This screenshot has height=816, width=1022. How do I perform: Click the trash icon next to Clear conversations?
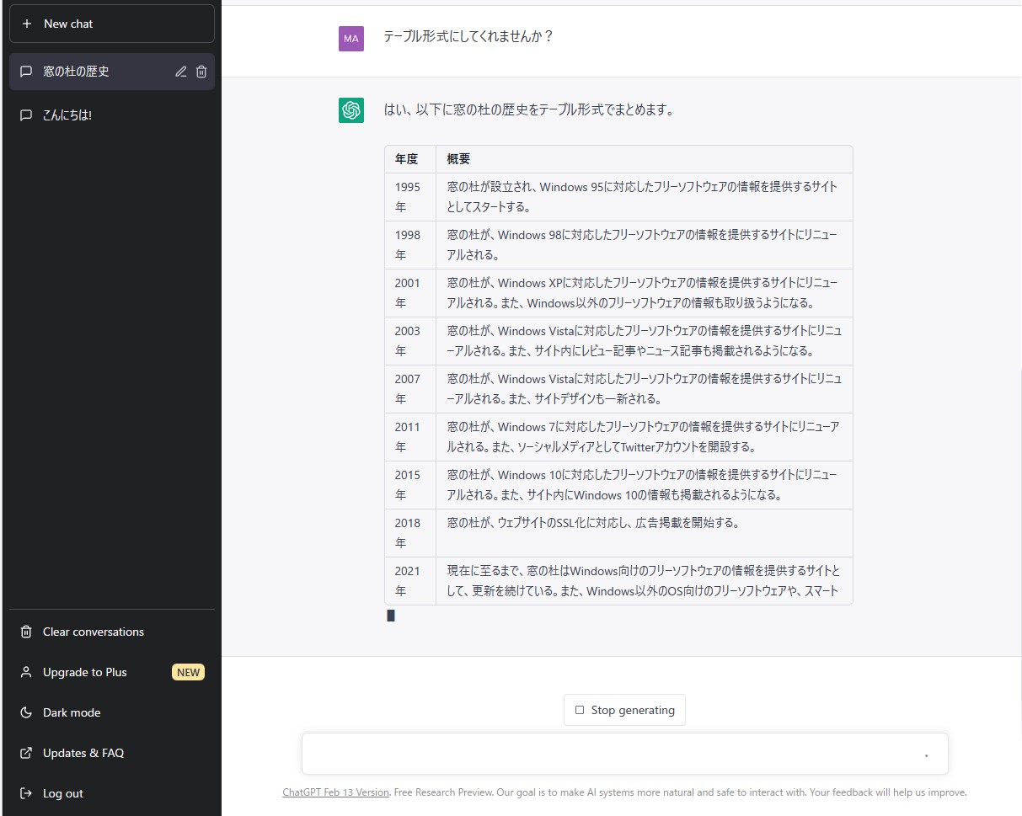[25, 632]
